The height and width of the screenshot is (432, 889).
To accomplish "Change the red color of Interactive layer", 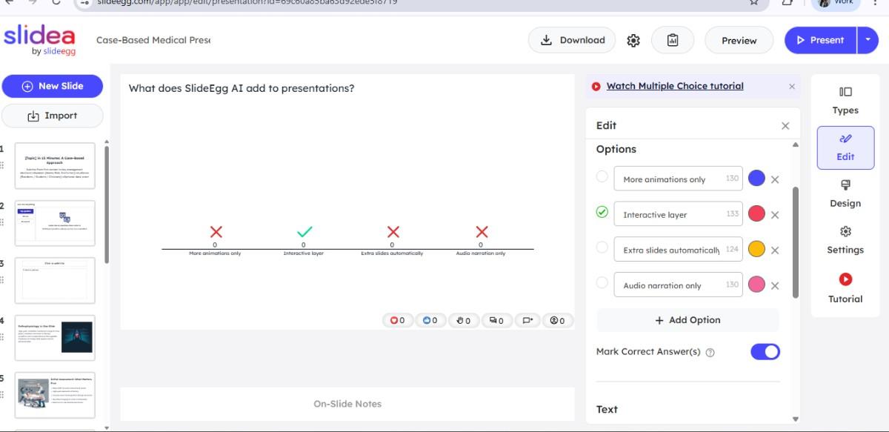I will 756,214.
